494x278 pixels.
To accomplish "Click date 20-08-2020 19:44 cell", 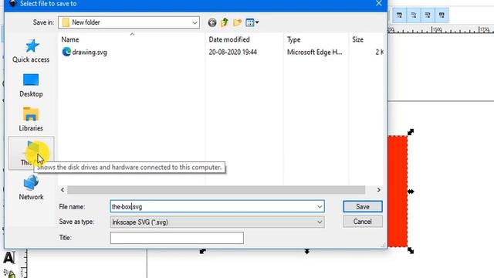I will coord(233,53).
